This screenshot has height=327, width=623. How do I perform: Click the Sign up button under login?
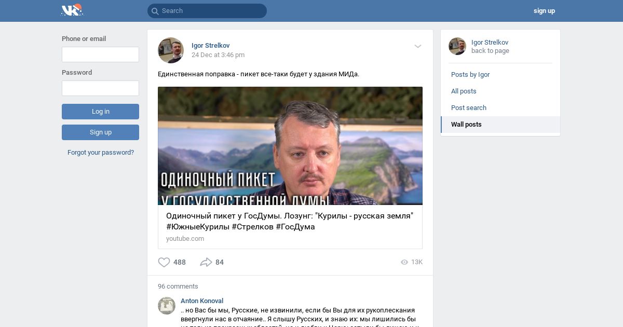100,132
